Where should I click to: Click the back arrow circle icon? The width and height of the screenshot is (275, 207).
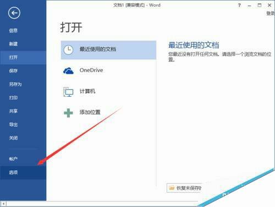pyautogui.click(x=14, y=13)
